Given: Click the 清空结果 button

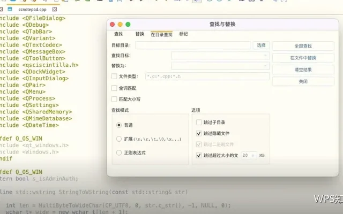Looking at the screenshot, I should coord(303,70).
